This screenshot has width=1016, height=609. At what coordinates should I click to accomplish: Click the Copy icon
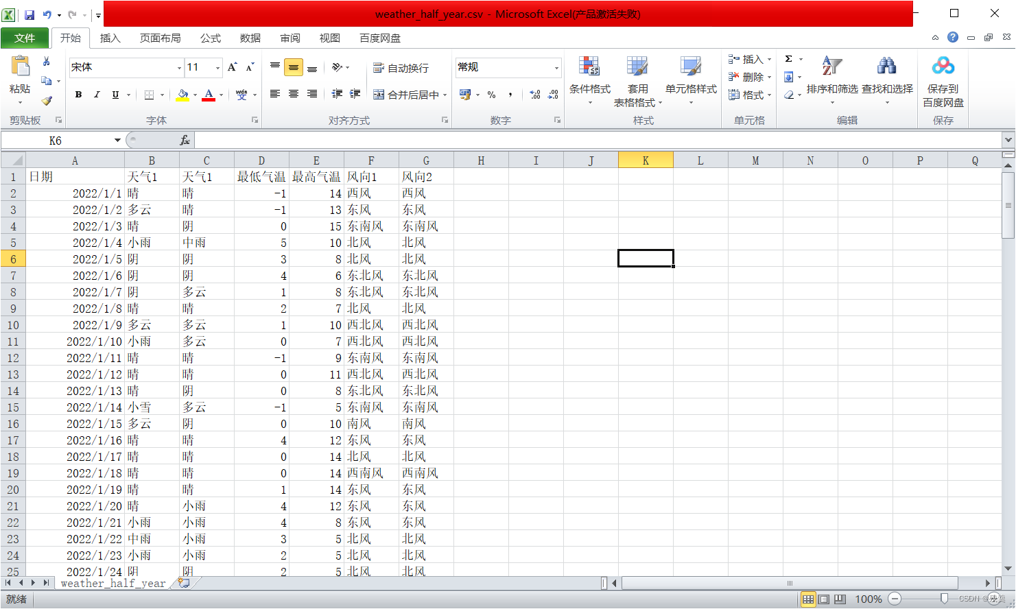[x=47, y=81]
